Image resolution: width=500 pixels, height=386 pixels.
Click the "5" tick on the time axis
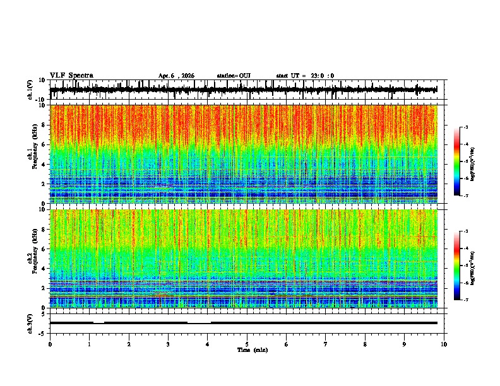(x=247, y=344)
